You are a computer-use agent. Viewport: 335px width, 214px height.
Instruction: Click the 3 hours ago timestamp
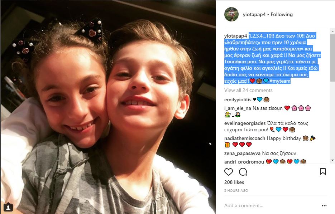click(236, 190)
